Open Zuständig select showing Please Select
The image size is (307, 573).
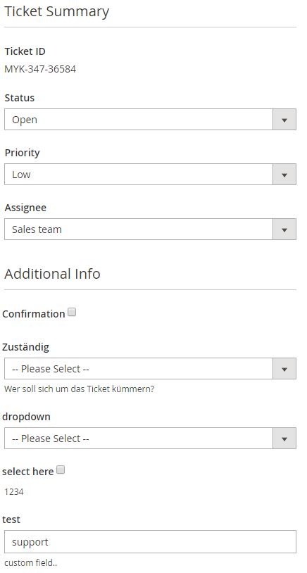click(x=150, y=369)
